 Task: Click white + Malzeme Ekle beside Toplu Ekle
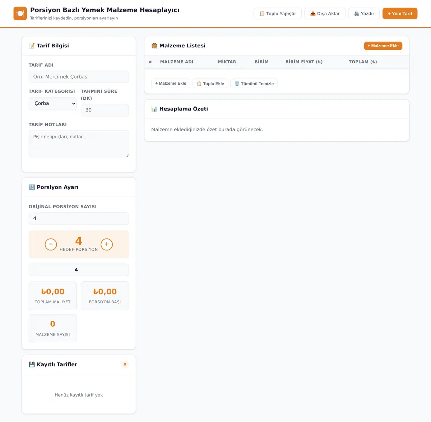click(x=171, y=84)
